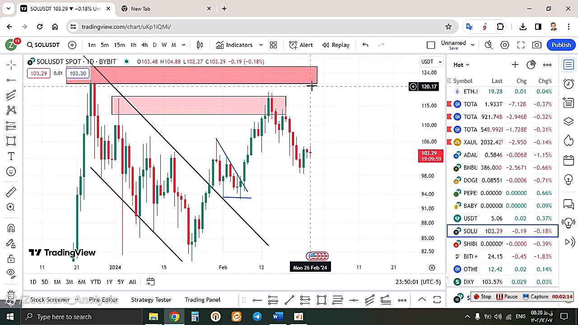Open Microsoft Word from the taskbar

(x=278, y=316)
